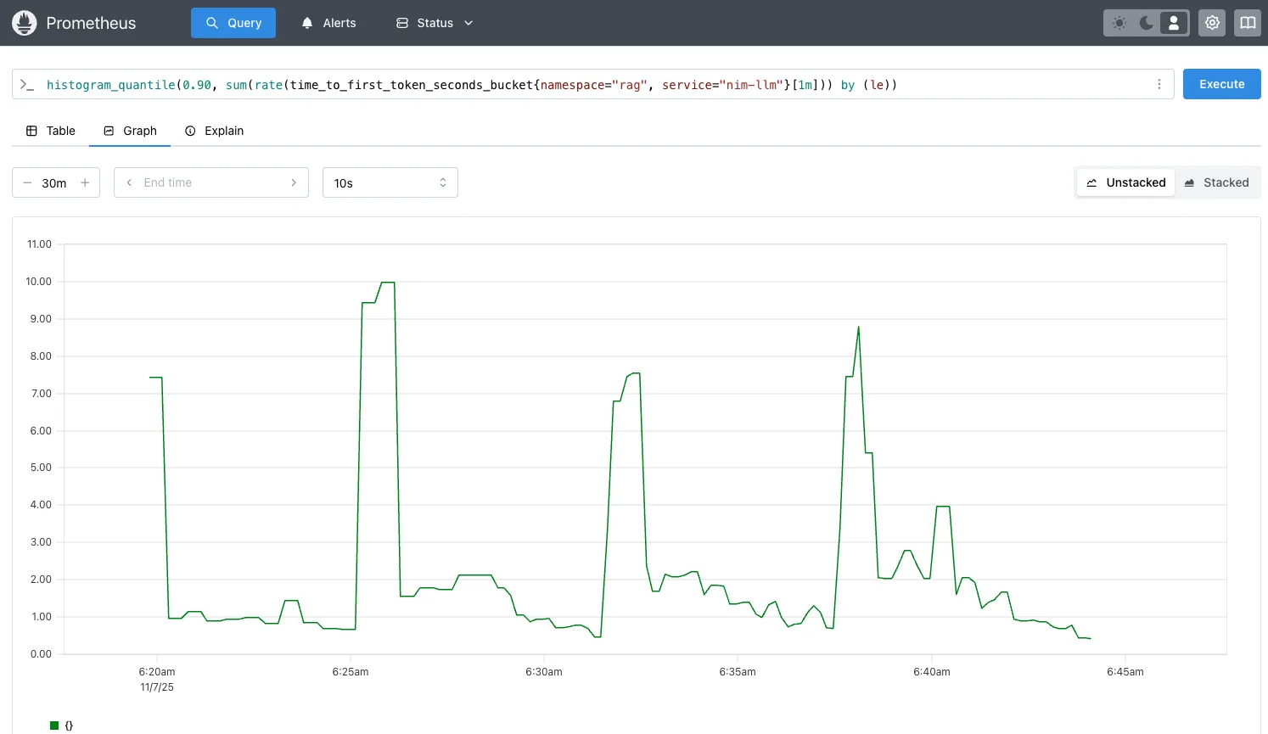Image resolution: width=1268 pixels, height=734 pixels.
Task: Keep graph in Unstacked mode
Action: 1125,182
